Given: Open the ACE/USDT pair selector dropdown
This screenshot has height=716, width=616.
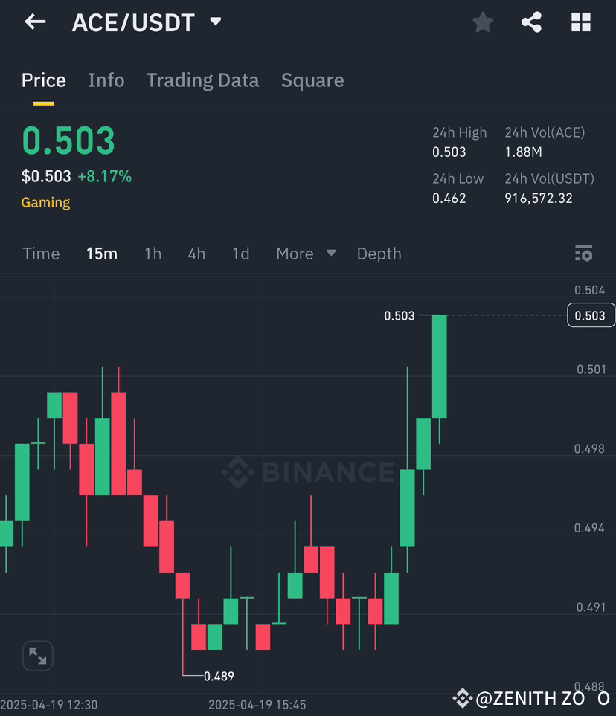Looking at the screenshot, I should [215, 22].
